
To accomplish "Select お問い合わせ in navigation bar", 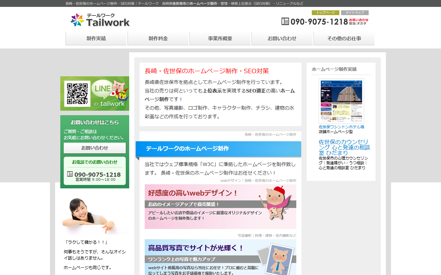I will click(282, 38).
